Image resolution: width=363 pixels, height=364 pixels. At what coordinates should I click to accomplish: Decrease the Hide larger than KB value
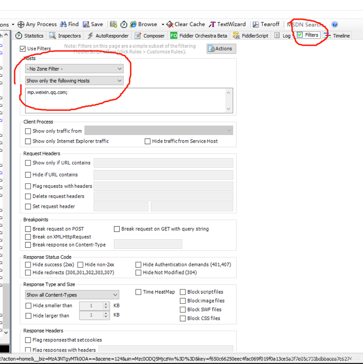[106, 317]
